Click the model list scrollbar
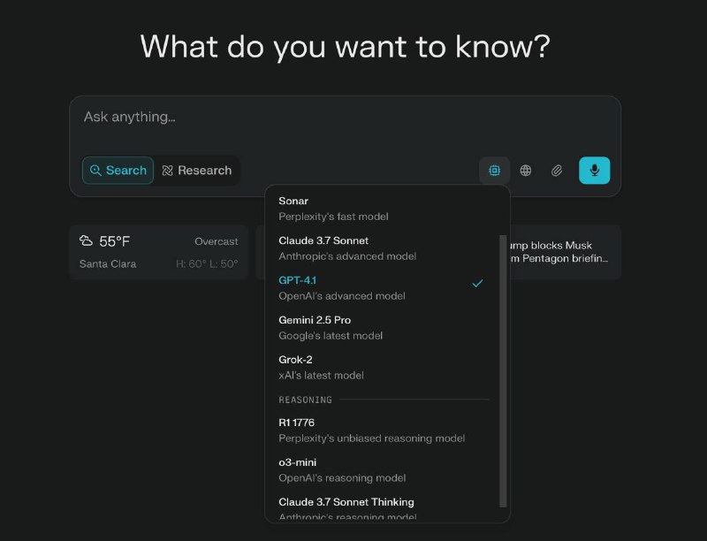707x541 pixels. pos(503,371)
